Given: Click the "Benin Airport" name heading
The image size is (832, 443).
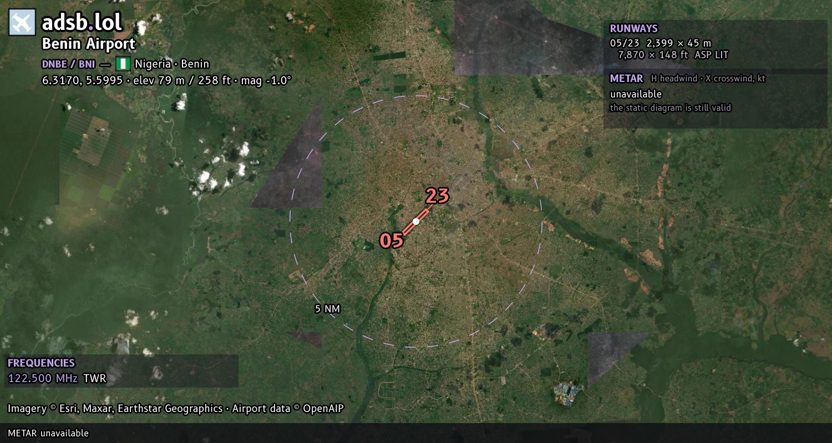Looking at the screenshot, I should (89, 44).
